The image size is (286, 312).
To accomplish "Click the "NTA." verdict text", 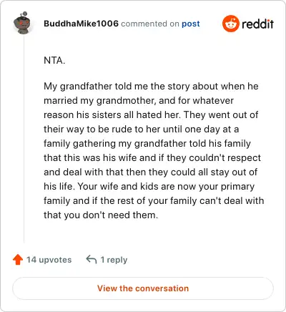I will (54, 60).
